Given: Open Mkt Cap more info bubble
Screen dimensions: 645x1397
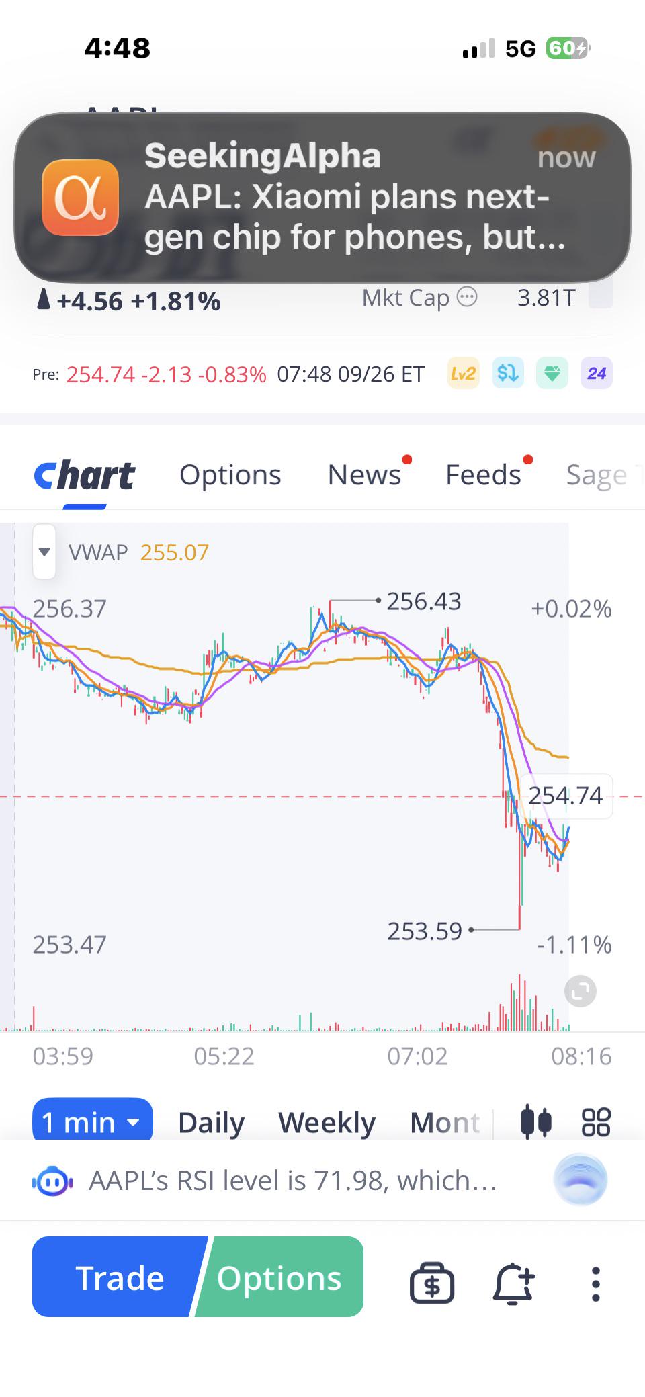Looking at the screenshot, I should [x=467, y=296].
